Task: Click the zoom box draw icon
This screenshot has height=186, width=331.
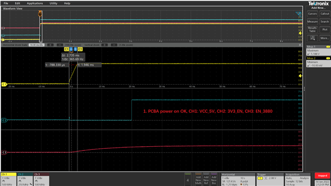Action: click(312, 38)
